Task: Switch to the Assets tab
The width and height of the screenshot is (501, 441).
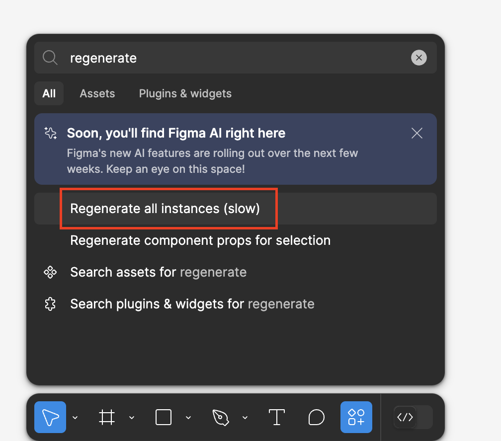Action: (97, 93)
